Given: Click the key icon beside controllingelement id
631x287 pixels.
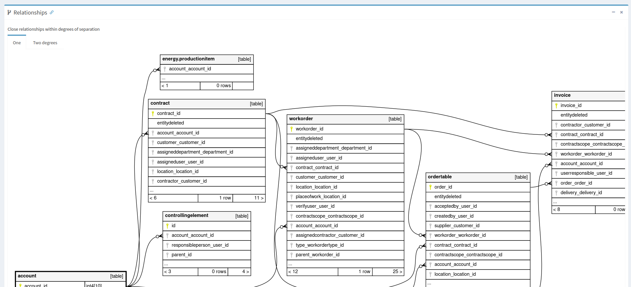Looking at the screenshot, I should point(167,226).
